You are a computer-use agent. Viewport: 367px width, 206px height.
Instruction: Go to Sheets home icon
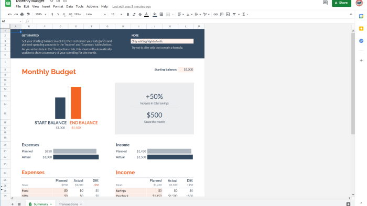pyautogui.click(x=8, y=3)
